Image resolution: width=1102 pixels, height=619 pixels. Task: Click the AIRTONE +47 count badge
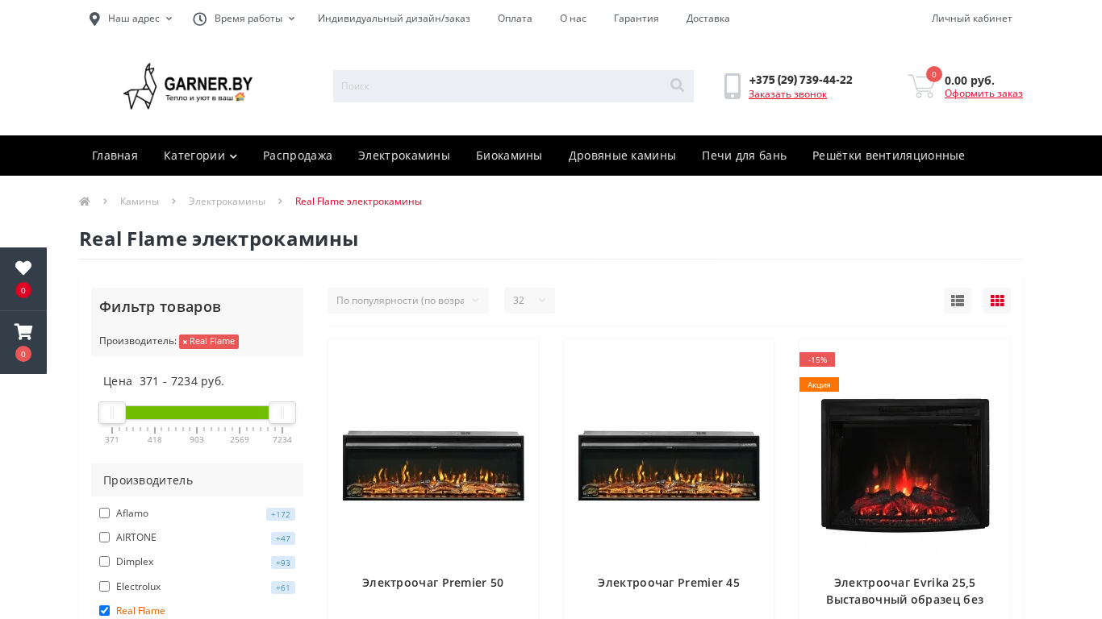click(x=283, y=538)
